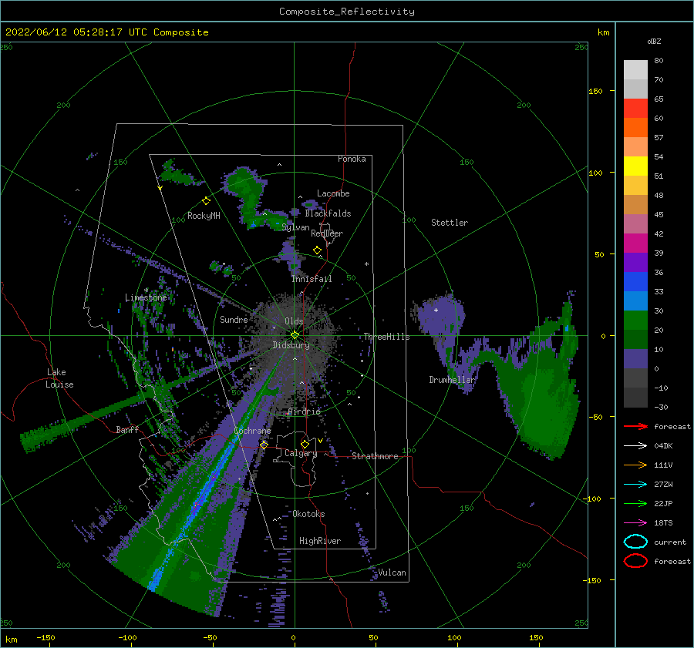Select the light grey 80 dBZ swatch
The width and height of the screenshot is (694, 648).
coord(635,70)
